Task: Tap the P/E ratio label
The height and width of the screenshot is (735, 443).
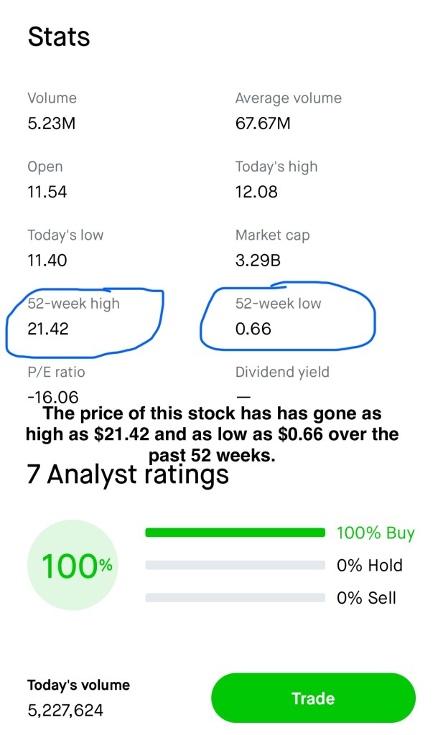Action: (x=55, y=373)
